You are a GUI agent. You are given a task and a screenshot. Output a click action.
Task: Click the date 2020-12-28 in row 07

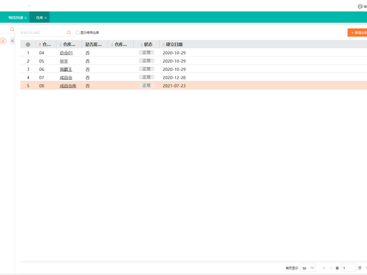174,77
